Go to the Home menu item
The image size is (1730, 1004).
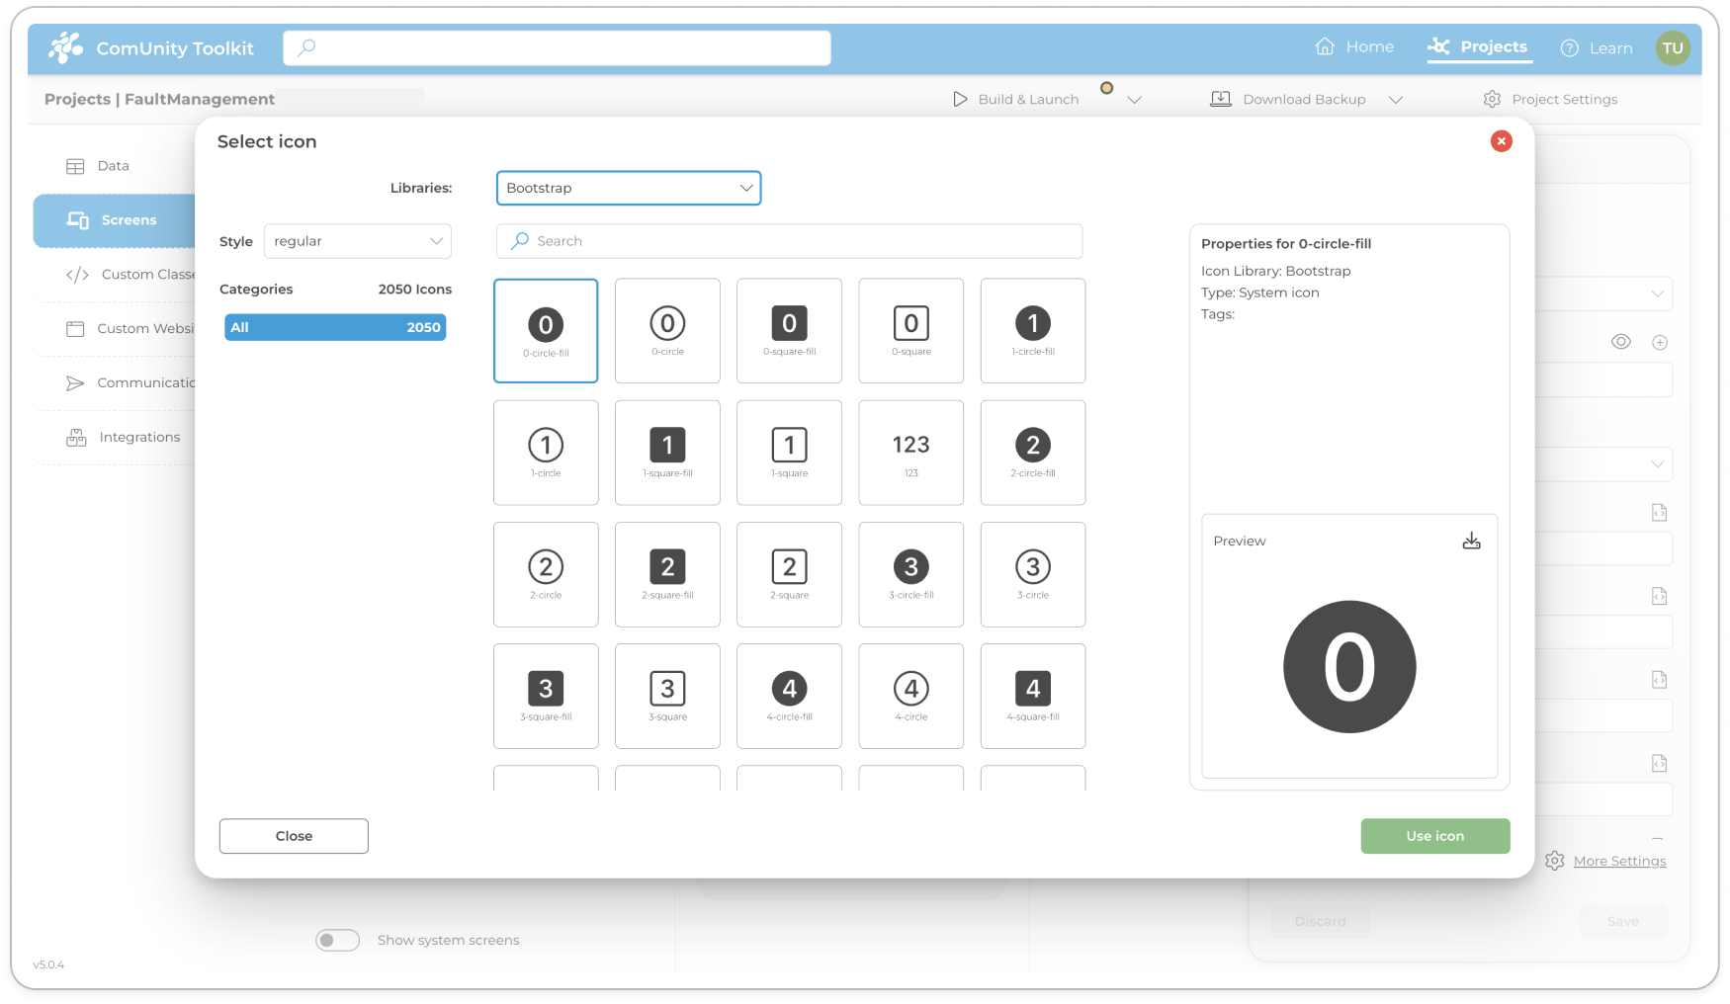[x=1354, y=46]
